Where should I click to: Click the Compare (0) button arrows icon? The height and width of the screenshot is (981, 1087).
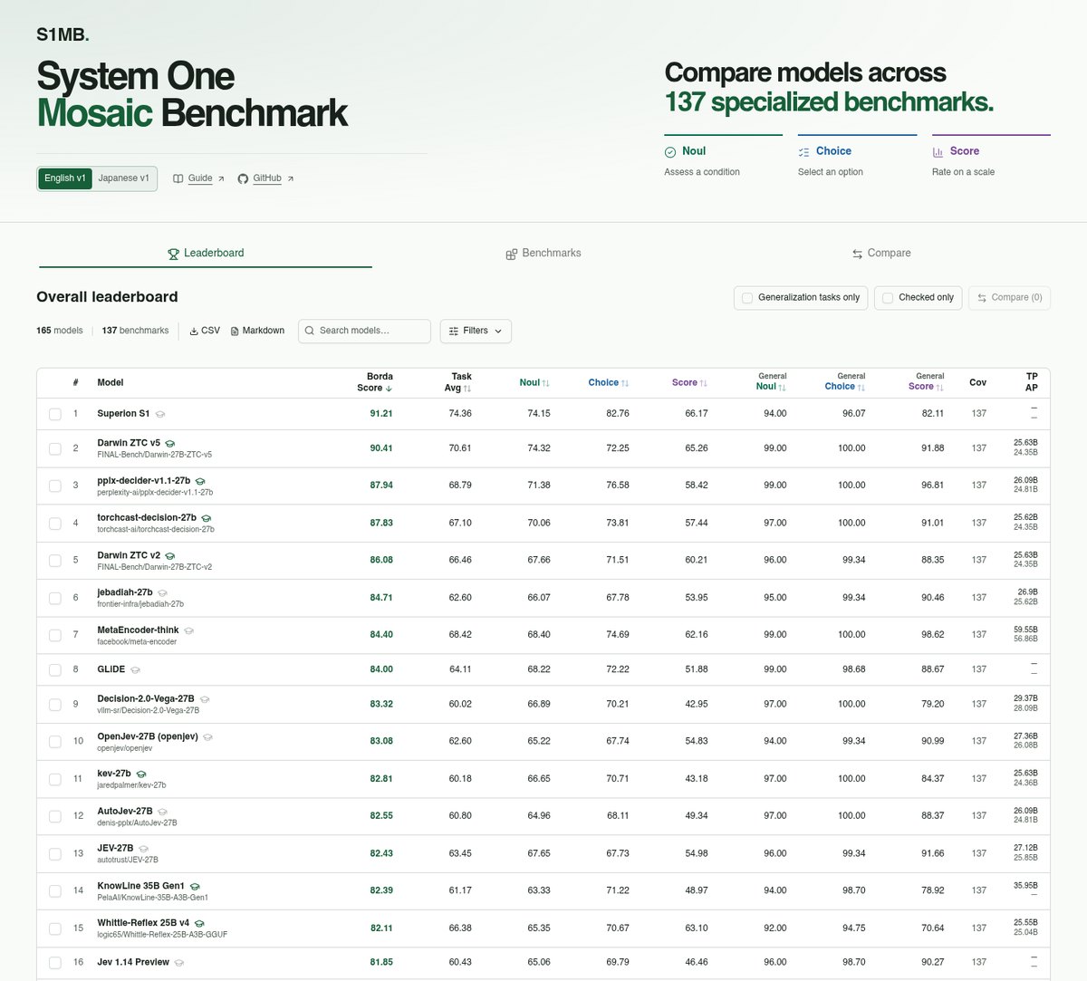coord(982,298)
